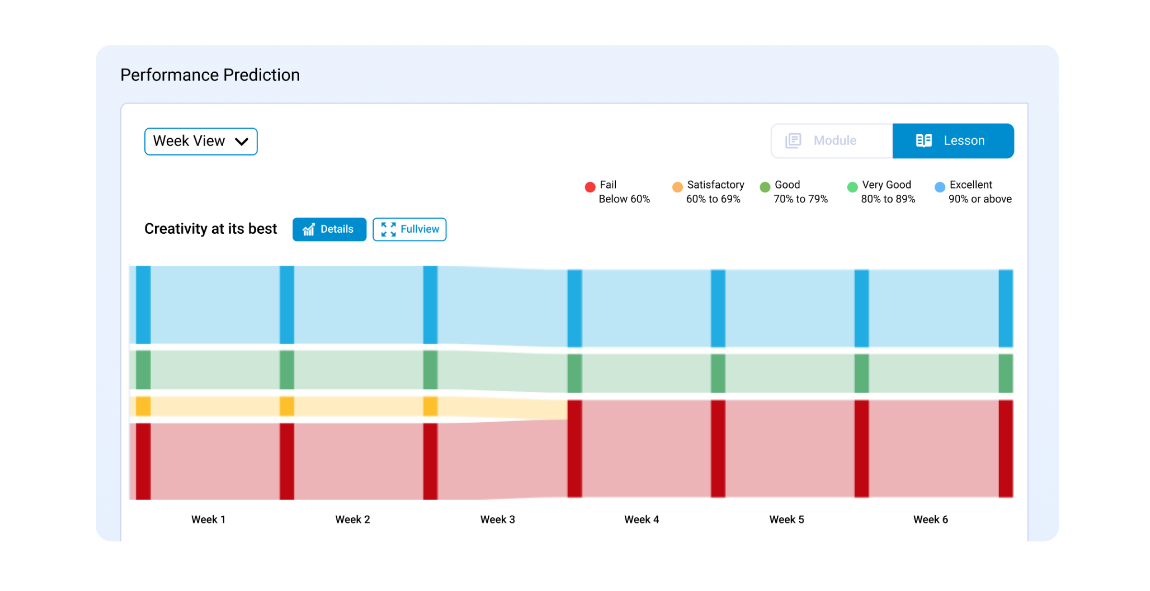Screen dimensions: 1150x591
Task: Click the Week 2 axis label
Action: [353, 520]
